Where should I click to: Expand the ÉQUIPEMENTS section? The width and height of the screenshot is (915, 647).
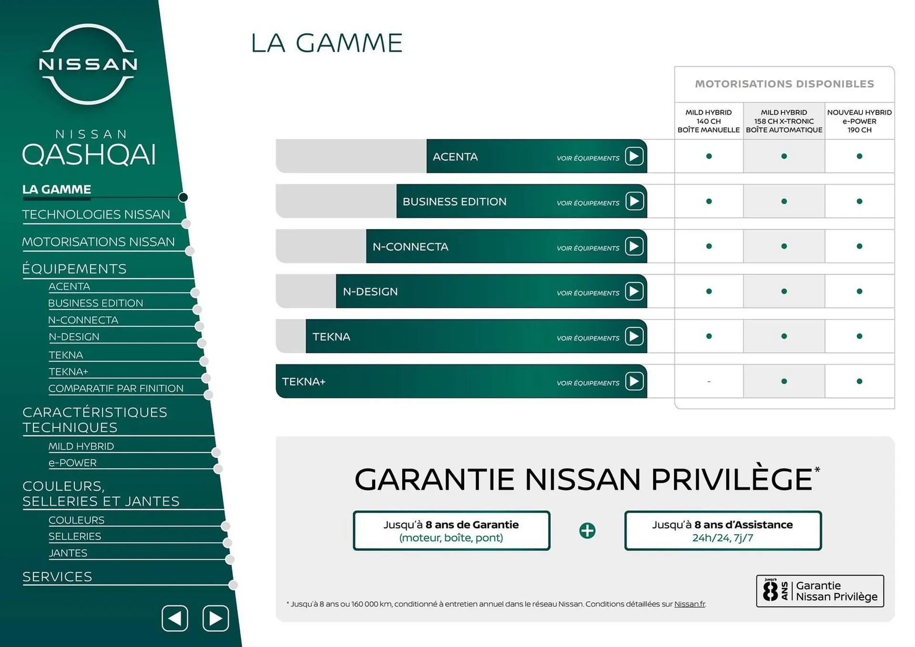tap(74, 269)
